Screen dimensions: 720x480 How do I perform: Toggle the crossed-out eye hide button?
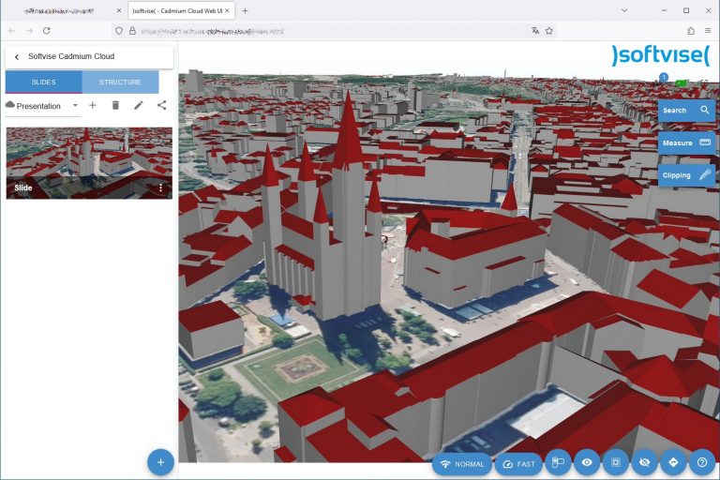point(644,463)
